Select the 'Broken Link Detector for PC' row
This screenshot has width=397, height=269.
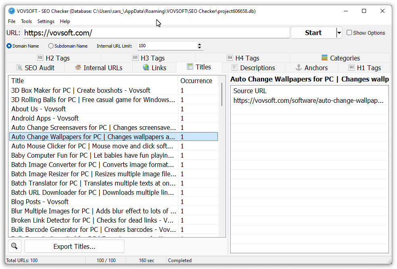click(x=114, y=220)
